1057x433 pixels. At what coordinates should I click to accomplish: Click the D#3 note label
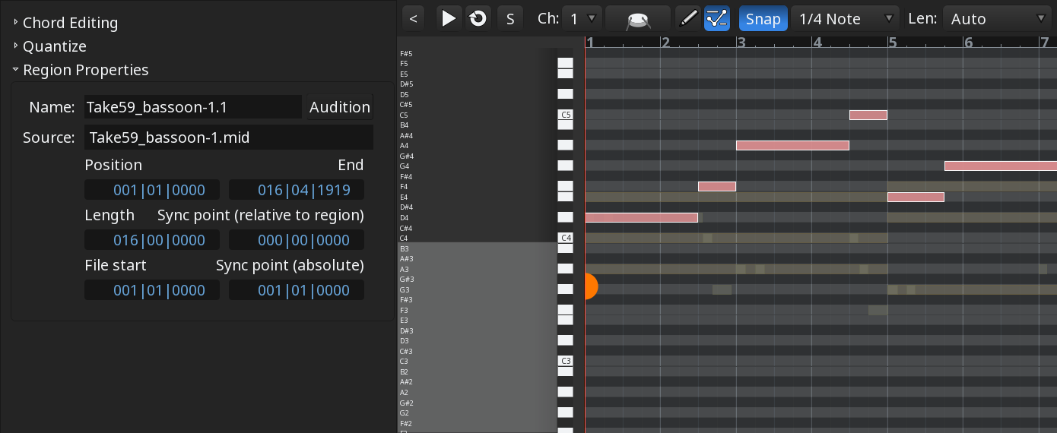click(407, 330)
